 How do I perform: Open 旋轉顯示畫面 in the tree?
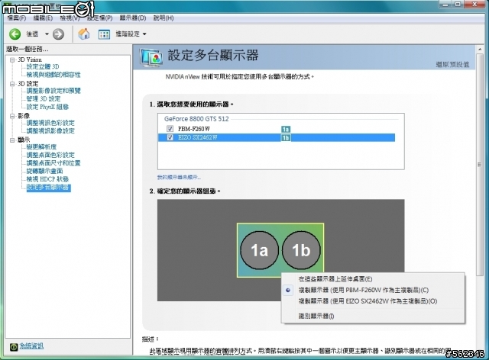pyautogui.click(x=44, y=171)
